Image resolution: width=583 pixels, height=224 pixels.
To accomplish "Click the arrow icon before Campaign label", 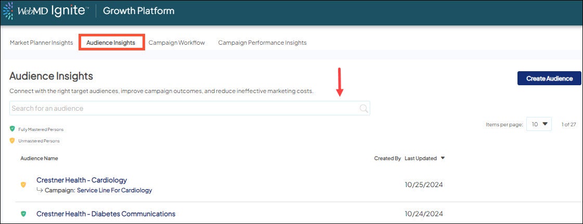I will 40,190.
